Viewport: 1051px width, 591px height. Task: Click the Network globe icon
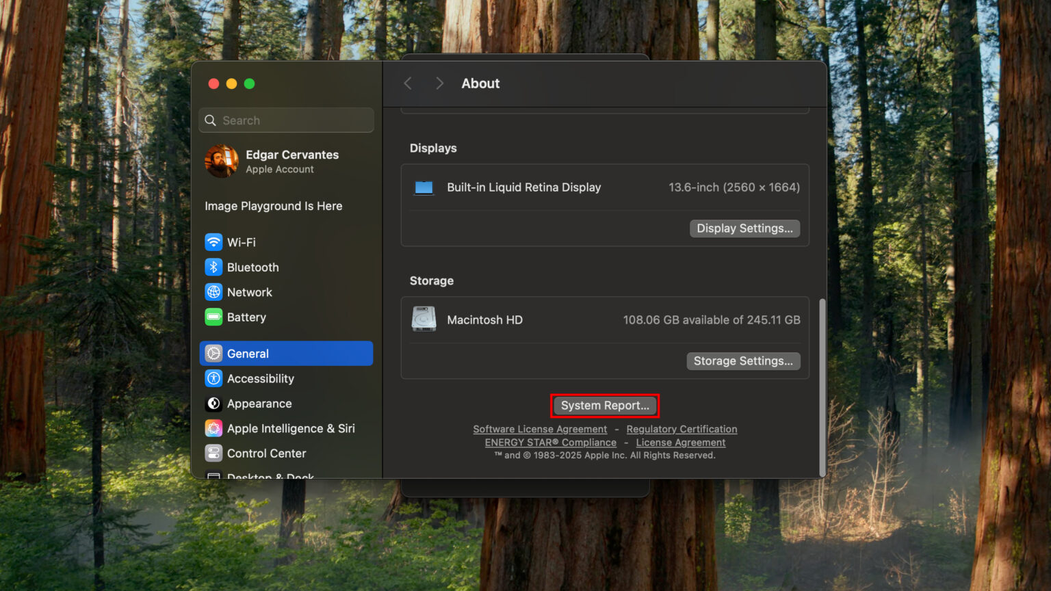[213, 292]
